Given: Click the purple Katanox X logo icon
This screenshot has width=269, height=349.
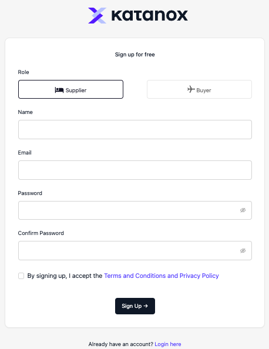Looking at the screenshot, I should (x=97, y=16).
